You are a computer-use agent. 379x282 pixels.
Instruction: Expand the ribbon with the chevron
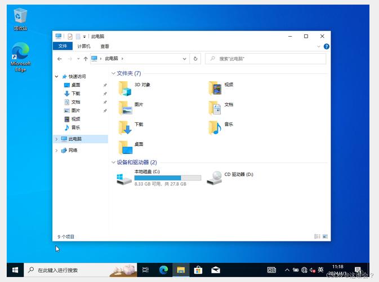click(x=319, y=46)
